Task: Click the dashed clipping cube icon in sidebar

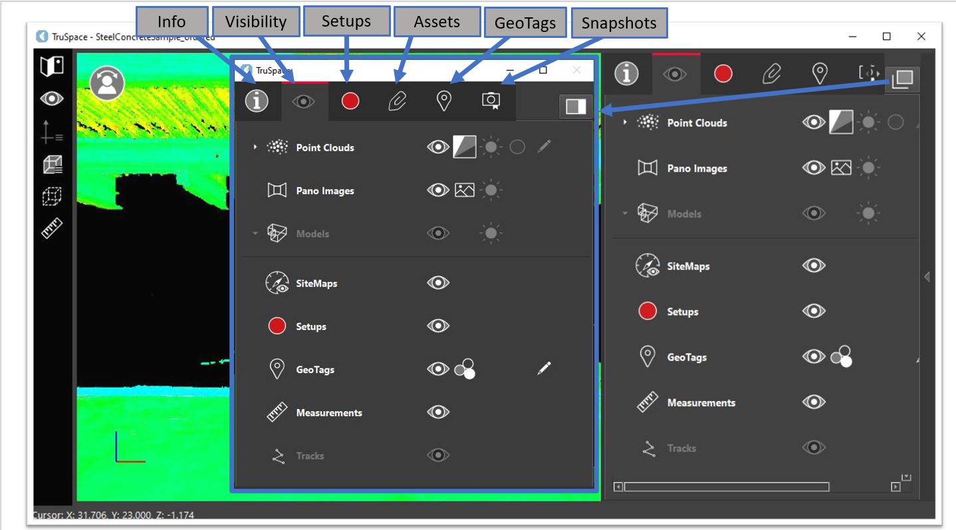Action: (x=52, y=196)
